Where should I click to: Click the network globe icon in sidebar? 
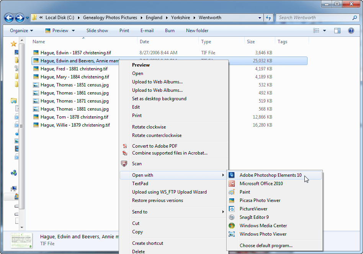(14, 173)
